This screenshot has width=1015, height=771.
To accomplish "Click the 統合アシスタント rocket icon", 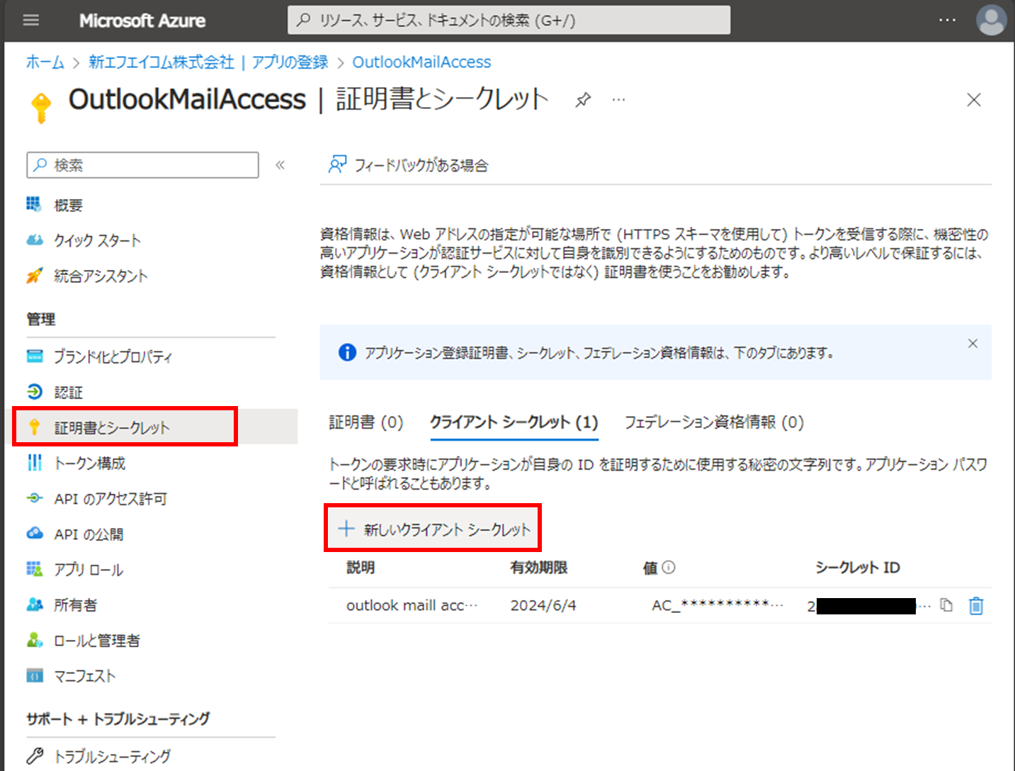I will [x=35, y=276].
